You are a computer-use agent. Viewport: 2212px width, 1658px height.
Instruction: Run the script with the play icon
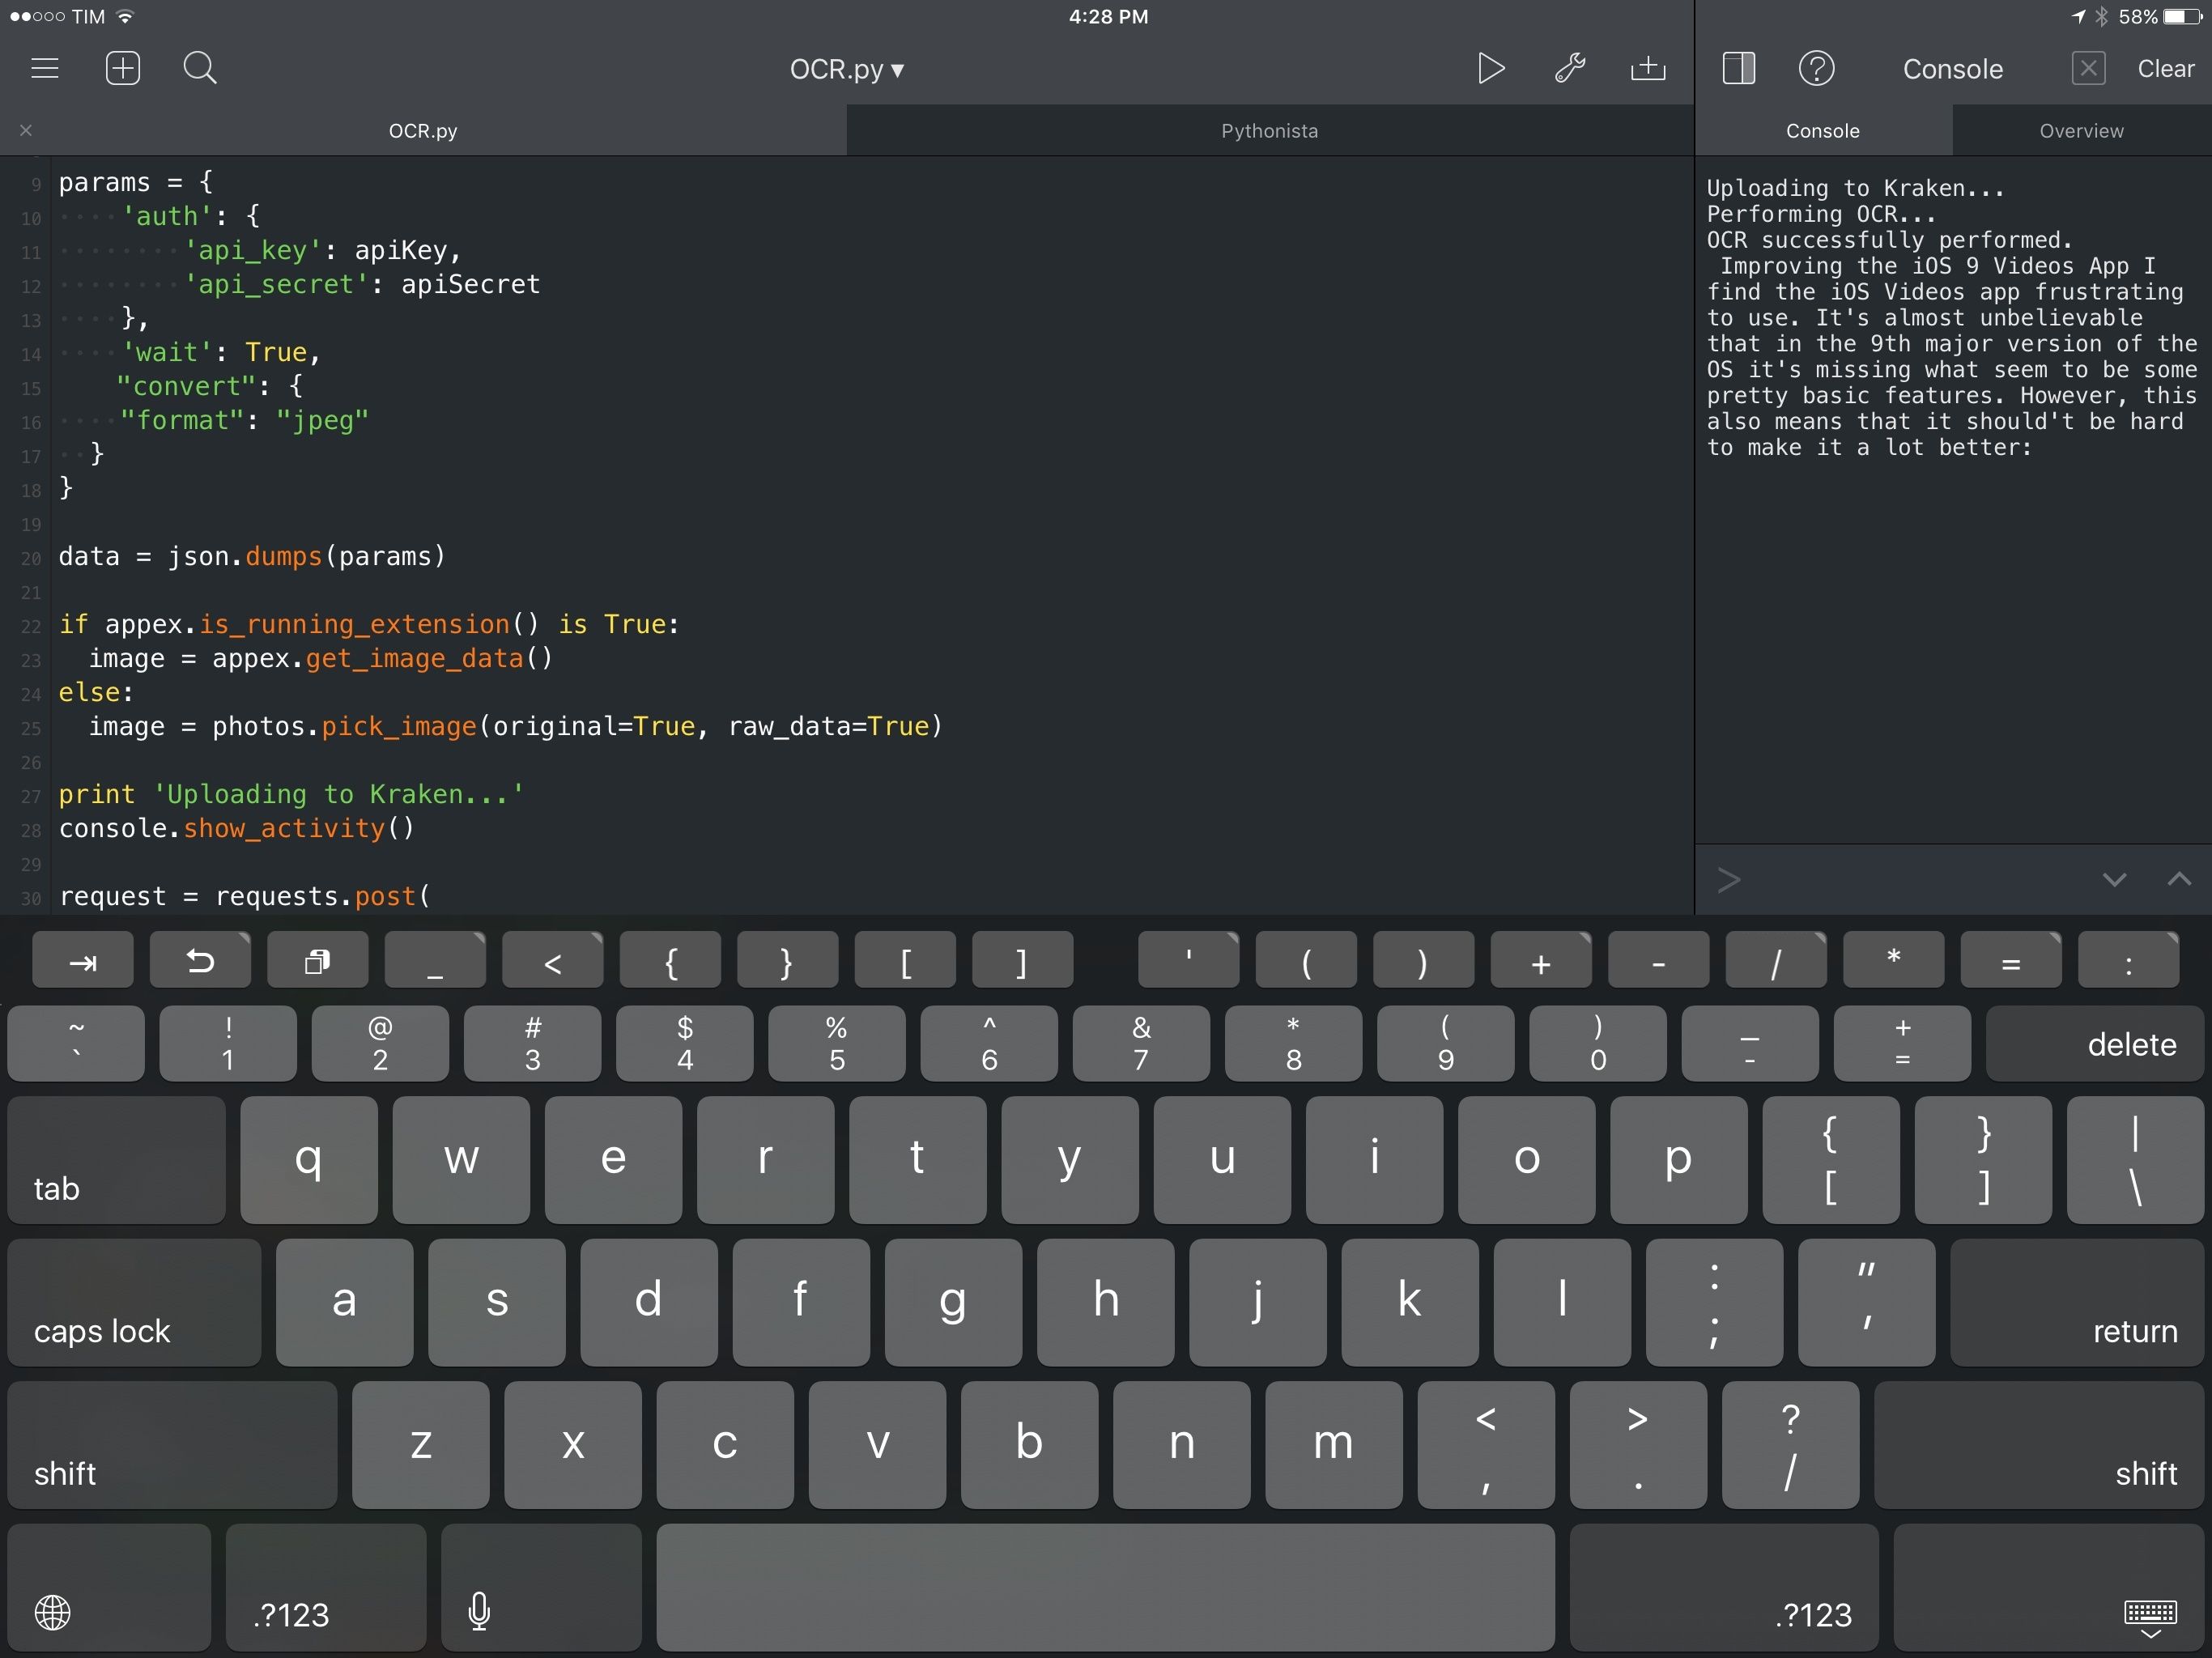click(x=1490, y=69)
